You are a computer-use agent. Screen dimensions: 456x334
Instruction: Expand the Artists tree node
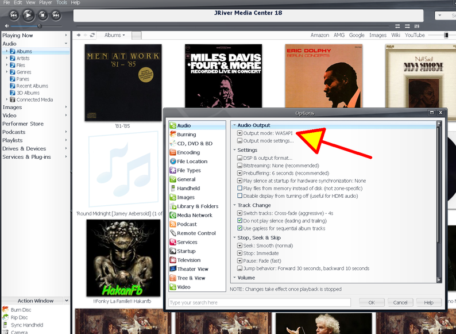[7, 58]
